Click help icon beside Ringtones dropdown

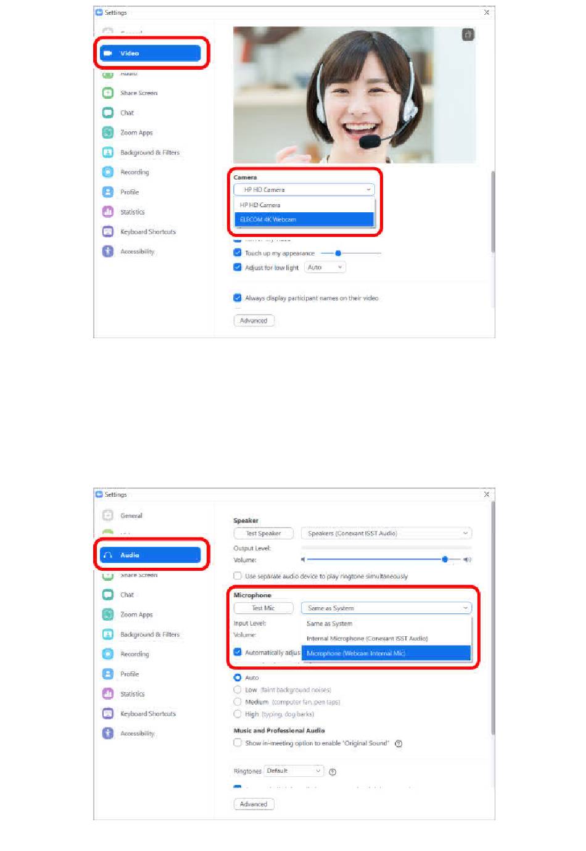332,771
